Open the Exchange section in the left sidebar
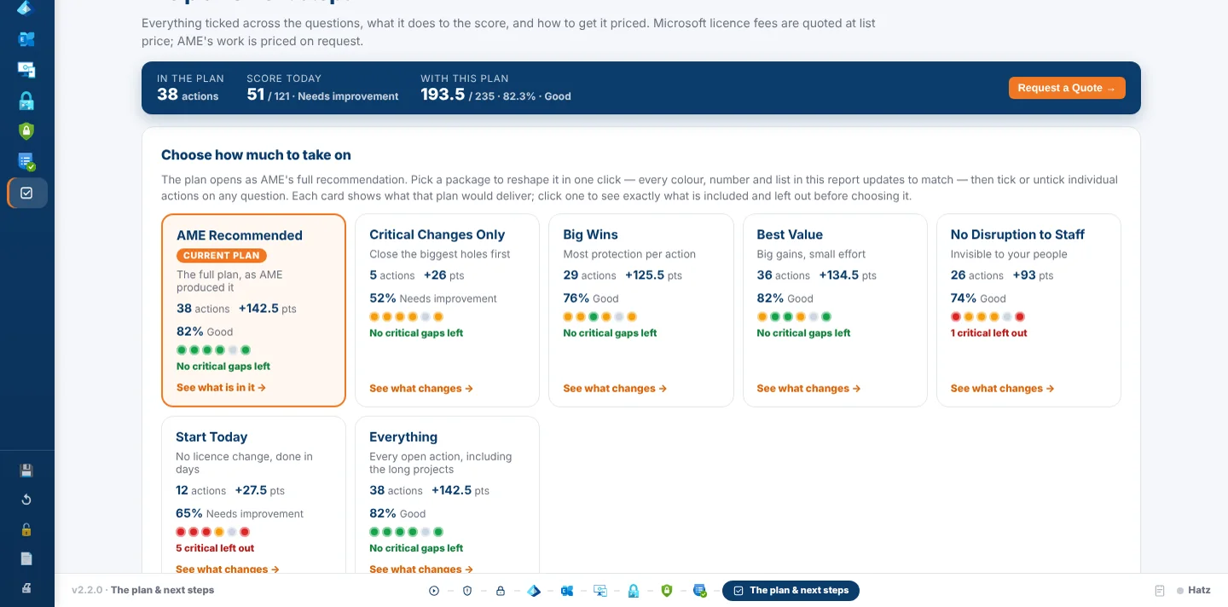 (26, 38)
